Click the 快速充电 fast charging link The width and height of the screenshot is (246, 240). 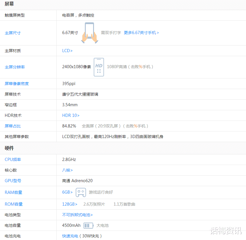click(70, 236)
